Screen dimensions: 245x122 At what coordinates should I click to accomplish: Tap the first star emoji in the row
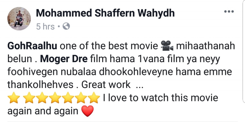(14, 98)
